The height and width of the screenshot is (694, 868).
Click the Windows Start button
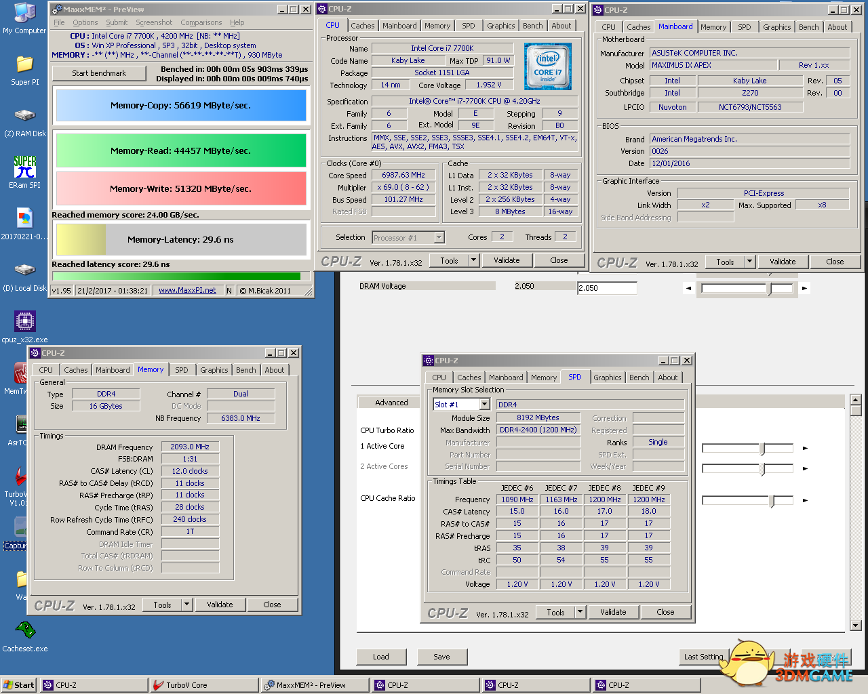click(x=18, y=685)
